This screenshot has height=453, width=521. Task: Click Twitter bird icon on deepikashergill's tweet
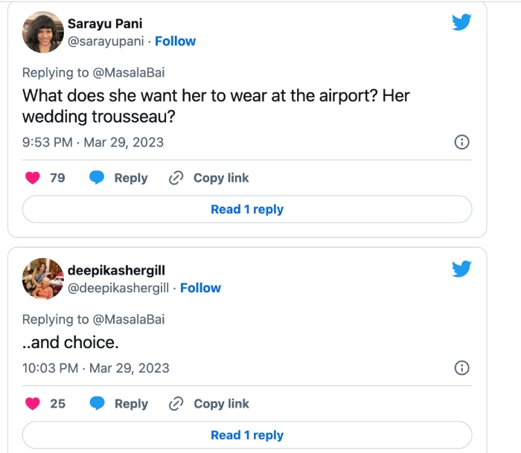(x=461, y=269)
